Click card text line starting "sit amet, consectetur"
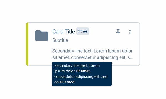Viewport: 166px width, 99px height. 93,57
